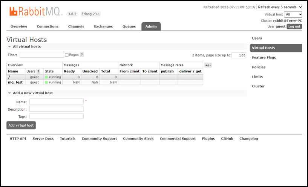This screenshot has height=187, width=308.
Task: Sort by the publish column header
Action: coord(167,71)
